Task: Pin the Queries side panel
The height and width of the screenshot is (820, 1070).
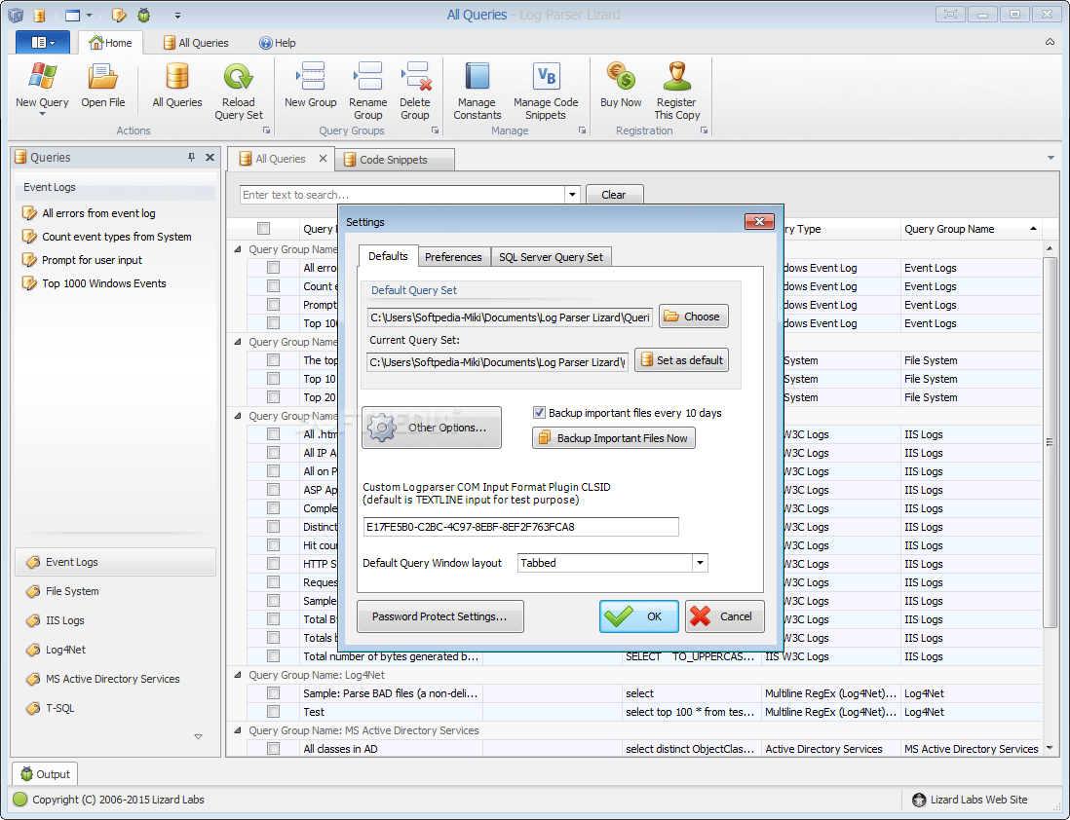Action: pos(191,158)
